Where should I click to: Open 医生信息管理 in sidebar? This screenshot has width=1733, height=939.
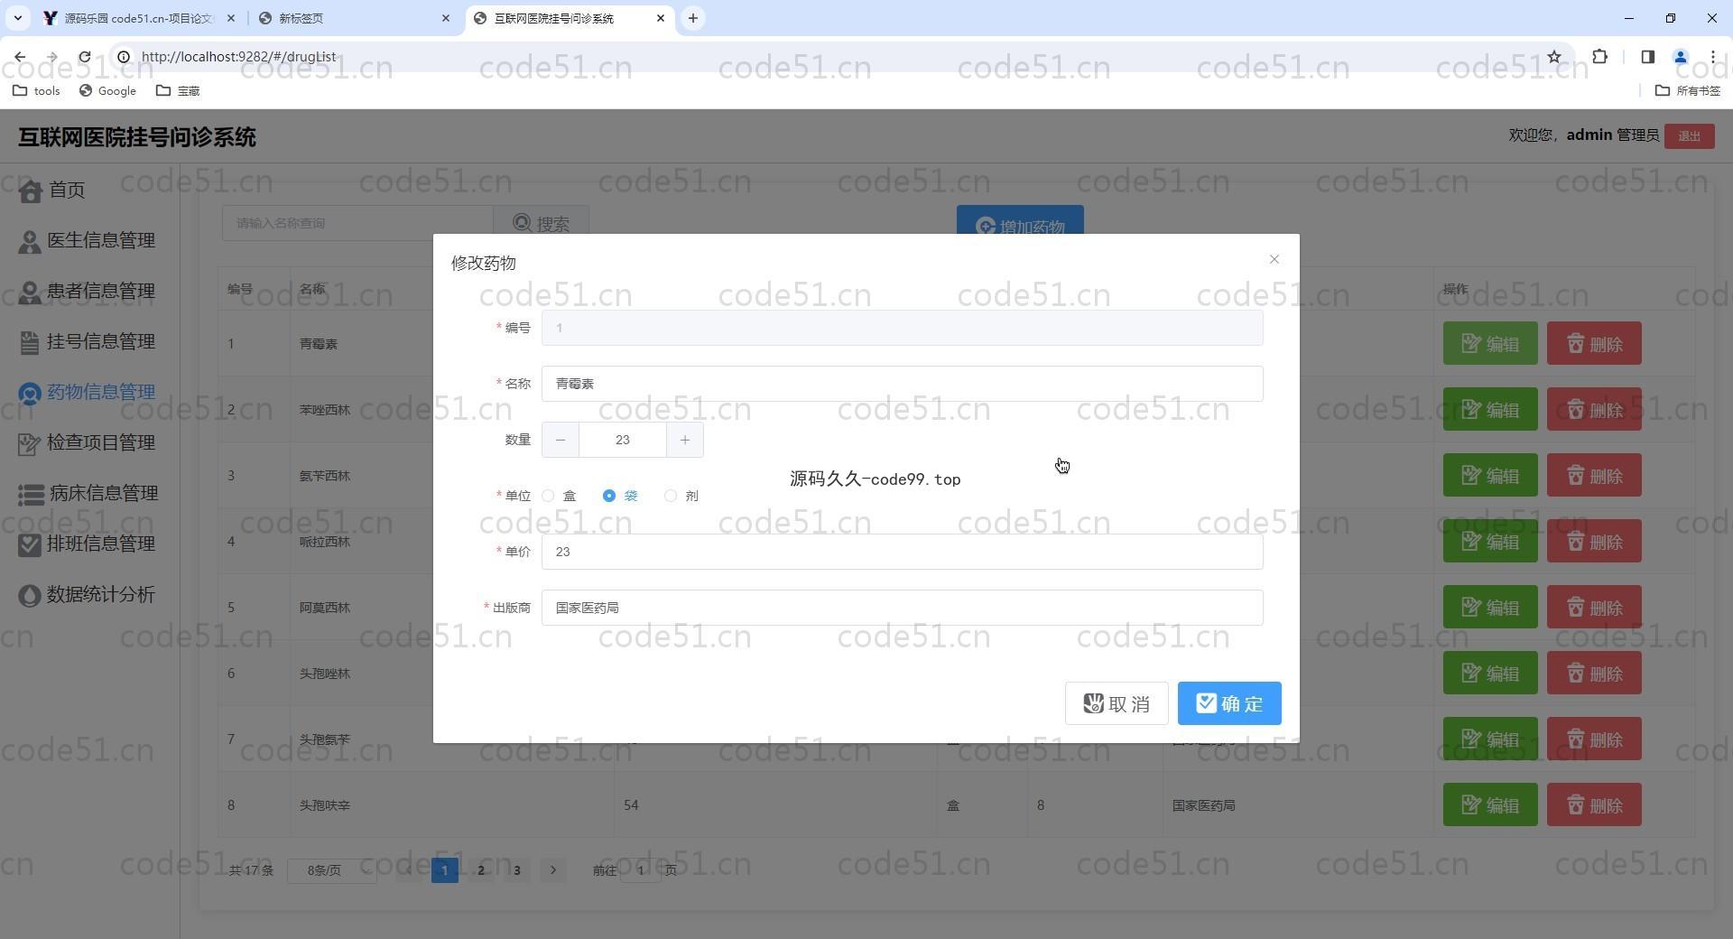87,240
